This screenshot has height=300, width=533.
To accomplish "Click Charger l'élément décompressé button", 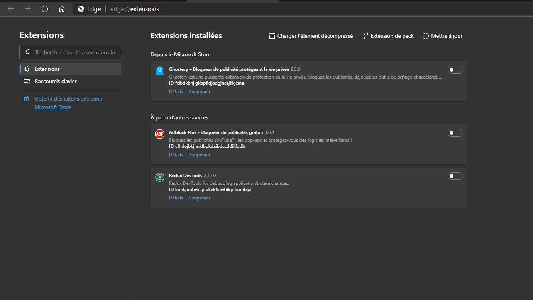I will point(311,36).
